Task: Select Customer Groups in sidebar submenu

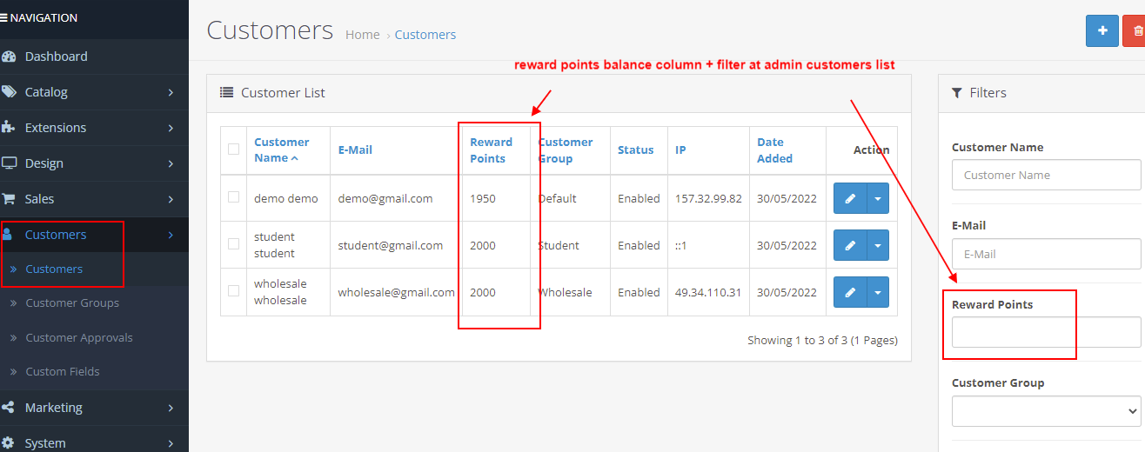Action: point(72,303)
